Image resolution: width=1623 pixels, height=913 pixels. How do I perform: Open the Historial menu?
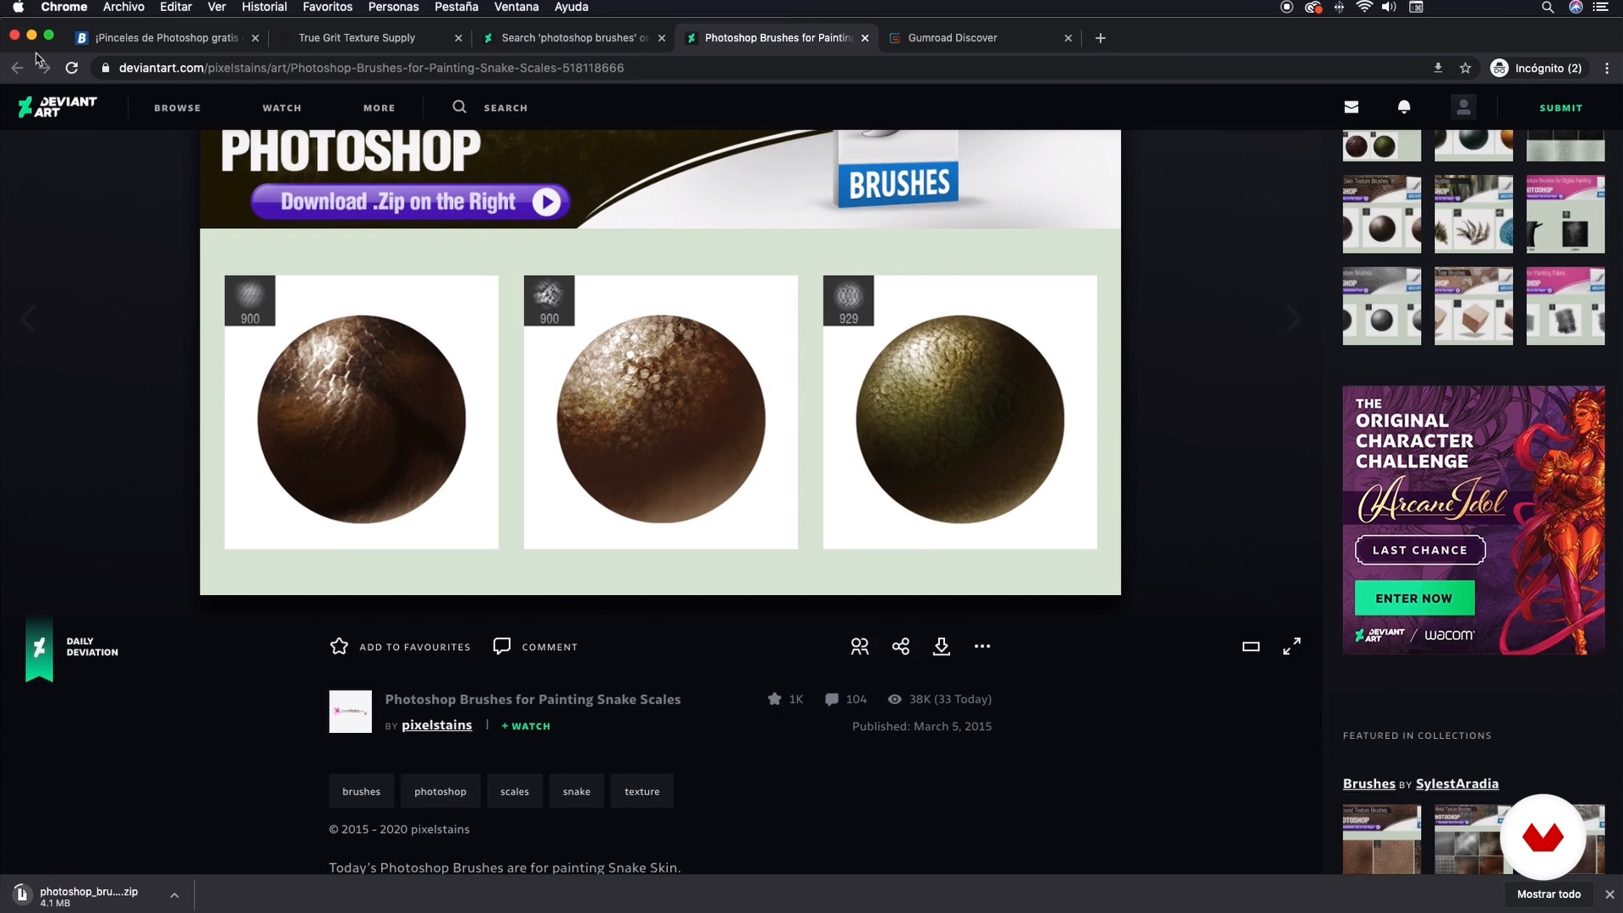pyautogui.click(x=265, y=7)
